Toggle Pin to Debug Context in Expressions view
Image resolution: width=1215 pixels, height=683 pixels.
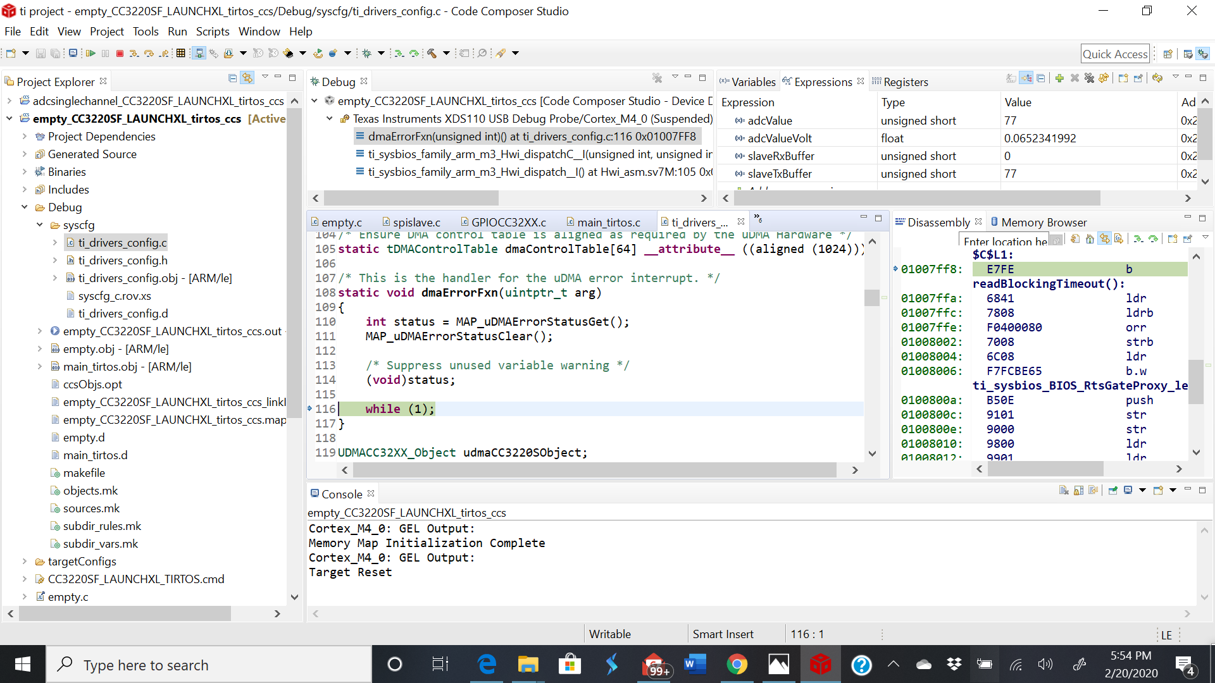pyautogui.click(x=1138, y=78)
